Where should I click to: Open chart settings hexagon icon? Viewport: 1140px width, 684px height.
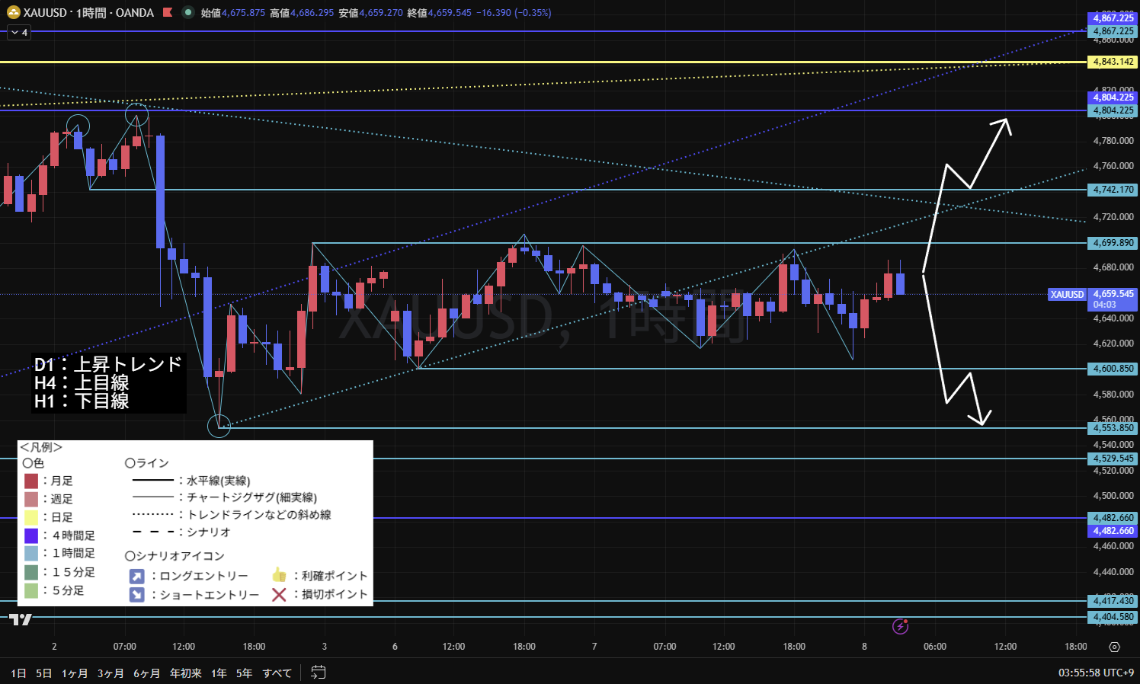point(1114,647)
